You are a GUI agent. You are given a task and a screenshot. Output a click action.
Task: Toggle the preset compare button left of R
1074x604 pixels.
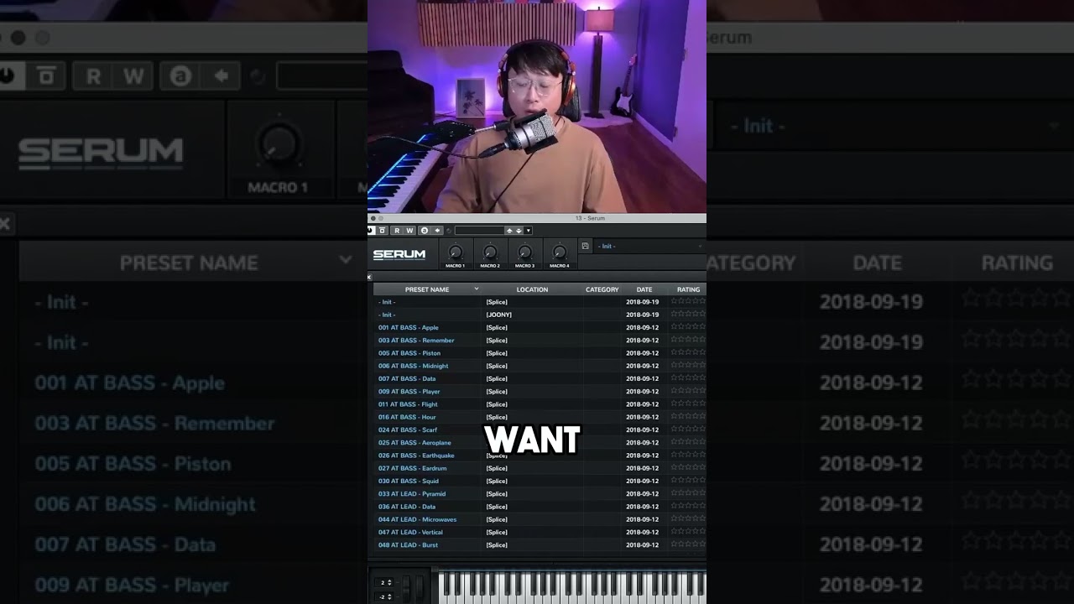tap(382, 231)
